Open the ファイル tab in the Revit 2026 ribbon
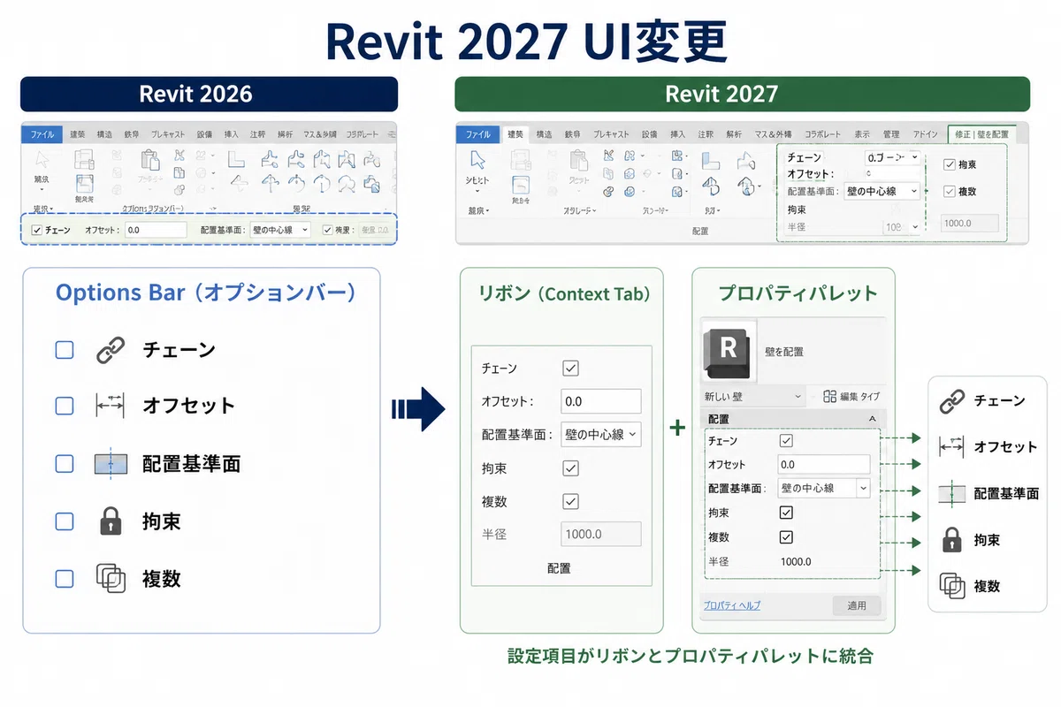Screen dimensions: 1061x707 tap(42, 134)
